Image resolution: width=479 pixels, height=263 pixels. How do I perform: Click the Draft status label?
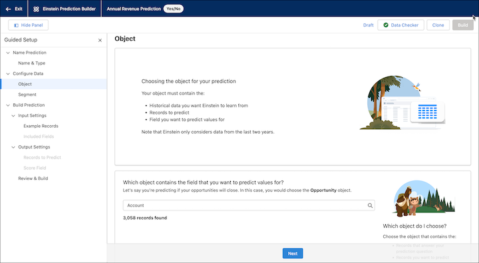(x=368, y=25)
